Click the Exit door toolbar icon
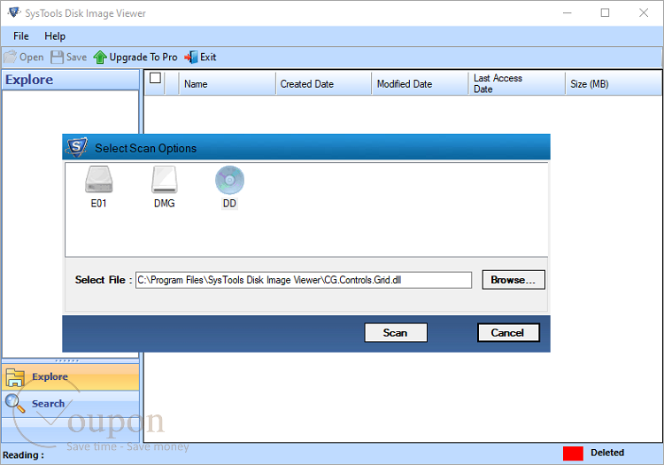This screenshot has width=664, height=465. coord(191,57)
